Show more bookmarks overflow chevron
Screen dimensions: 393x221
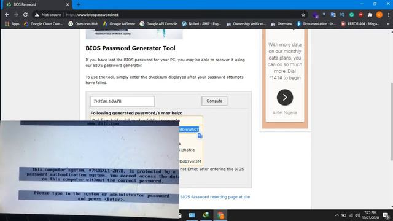tap(388, 24)
